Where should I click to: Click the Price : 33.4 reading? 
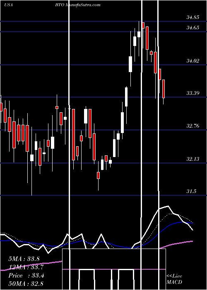click(26, 275)
